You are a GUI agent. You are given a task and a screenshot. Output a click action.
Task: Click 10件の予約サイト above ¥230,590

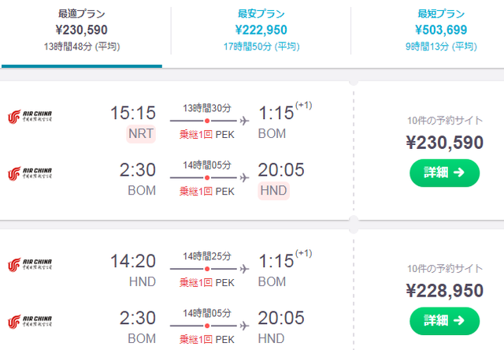[445, 121]
